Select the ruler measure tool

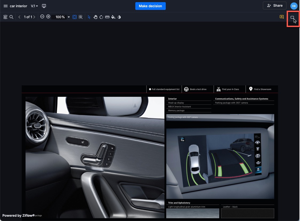pyautogui.click(x=107, y=17)
